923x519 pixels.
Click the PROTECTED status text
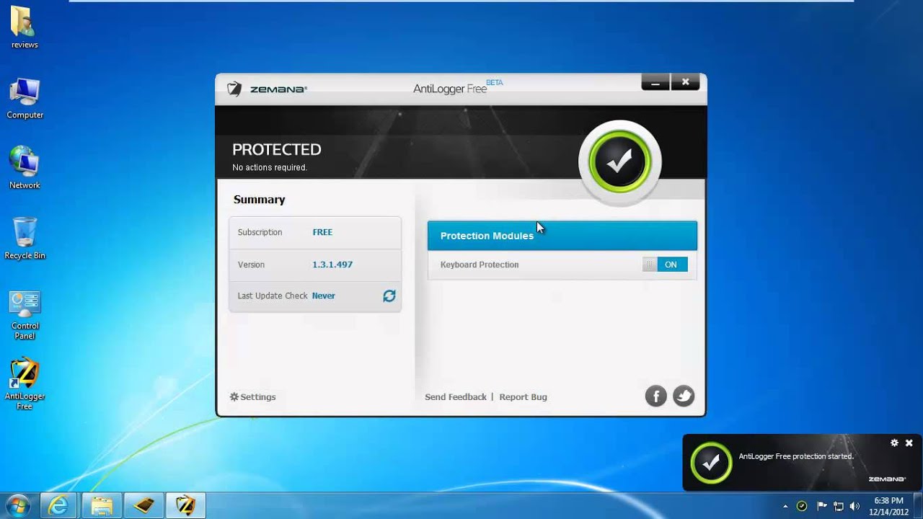277,150
